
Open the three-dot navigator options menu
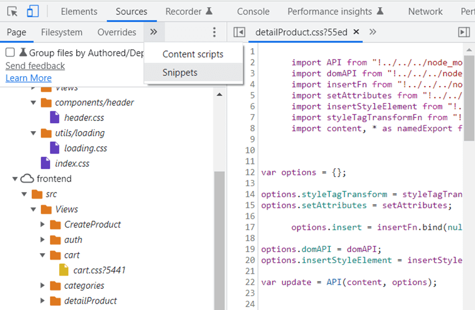pyautogui.click(x=215, y=33)
